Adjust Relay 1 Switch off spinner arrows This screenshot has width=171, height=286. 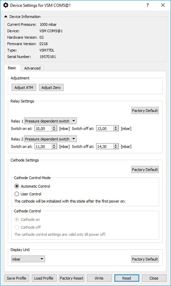coord(116,129)
